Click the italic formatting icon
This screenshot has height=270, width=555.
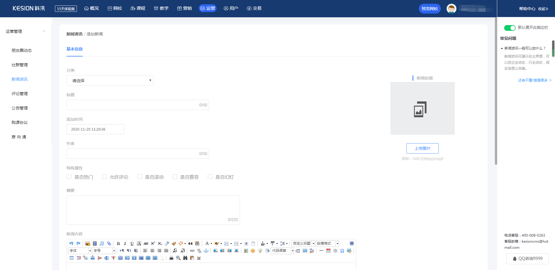coord(125,243)
